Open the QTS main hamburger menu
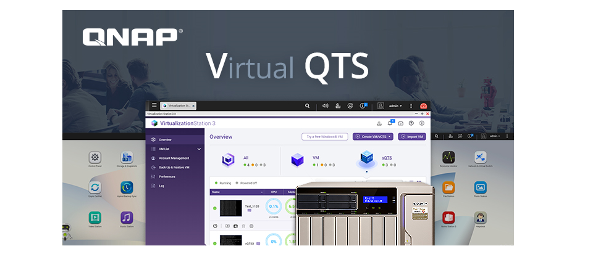This screenshot has width=593, height=259. coord(154,105)
